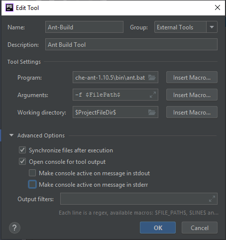The width and height of the screenshot is (226, 240).
Task: Close the Edit Tool dialog
Action: tap(218, 7)
